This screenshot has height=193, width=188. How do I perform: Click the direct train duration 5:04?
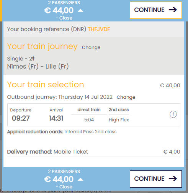tap(89, 120)
